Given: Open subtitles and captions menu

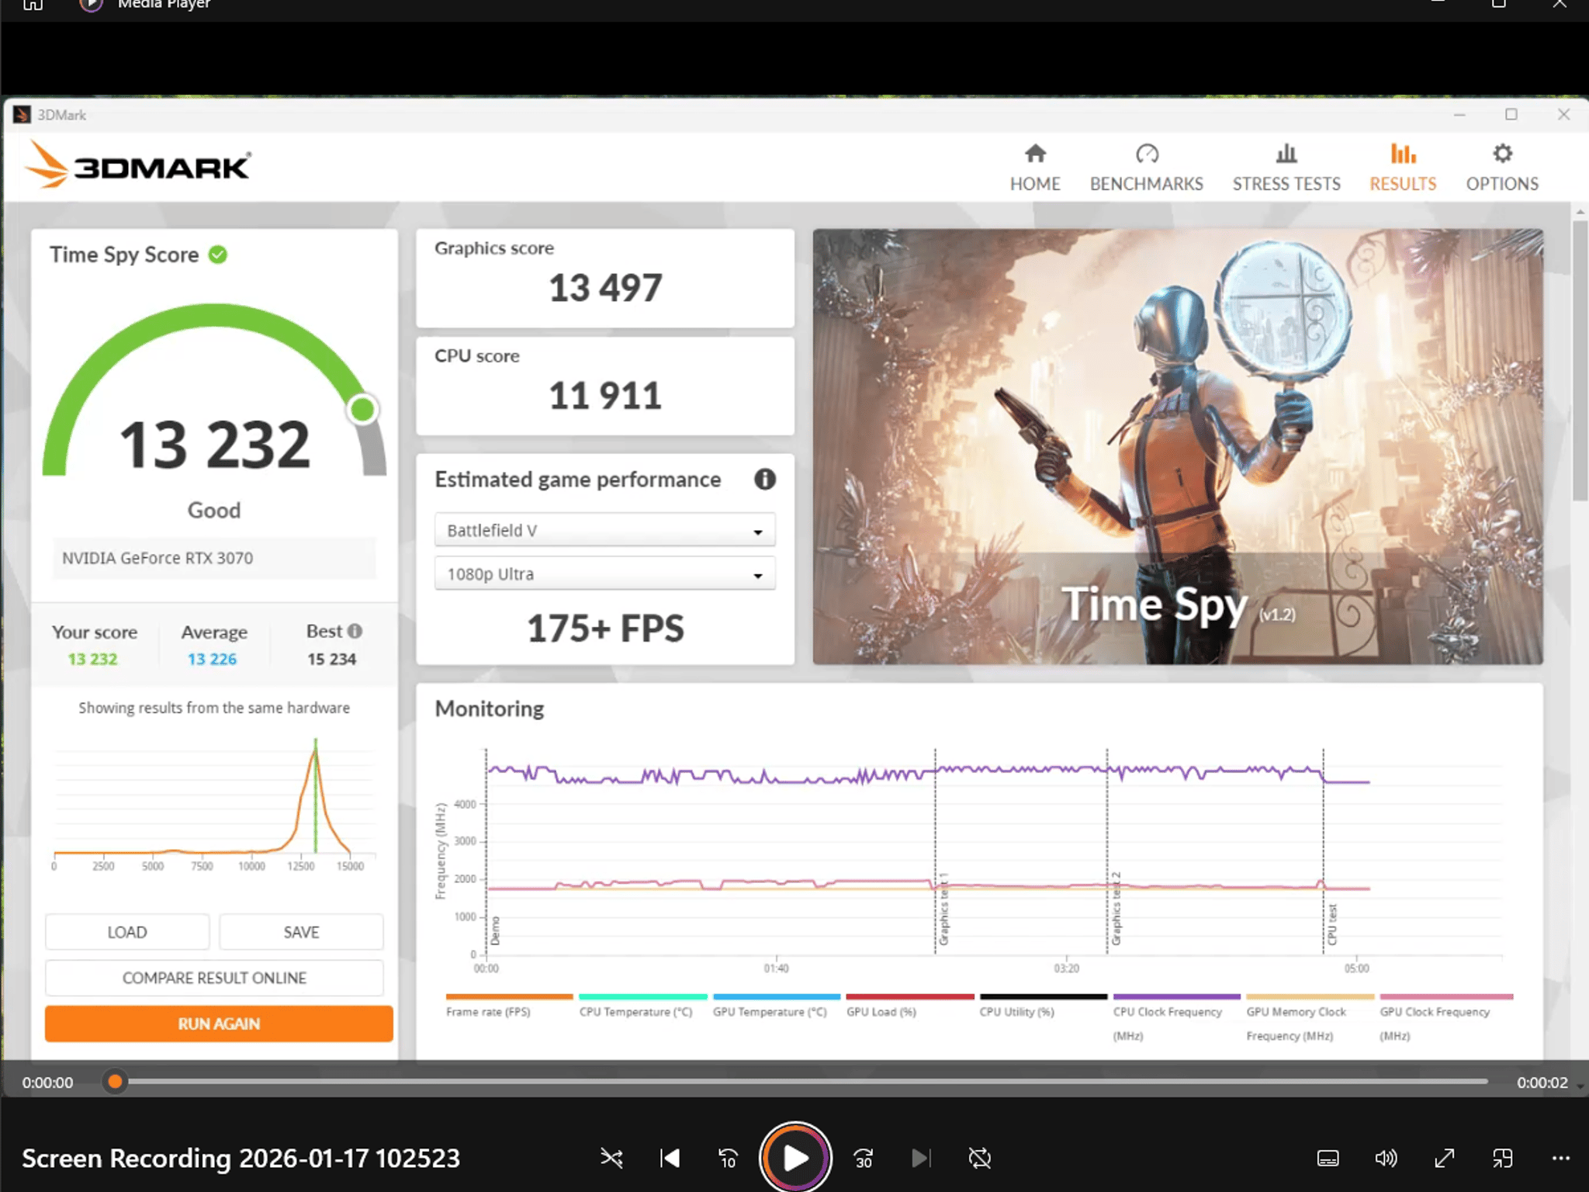Looking at the screenshot, I should tap(1328, 1159).
